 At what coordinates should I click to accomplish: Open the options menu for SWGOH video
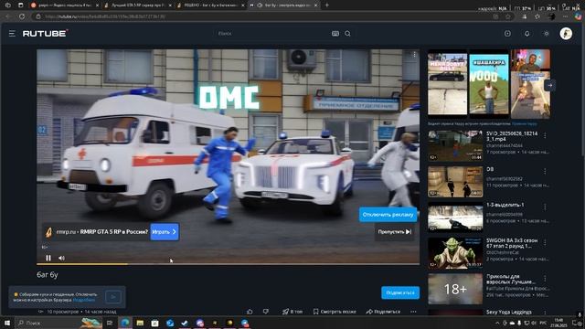[x=545, y=243]
